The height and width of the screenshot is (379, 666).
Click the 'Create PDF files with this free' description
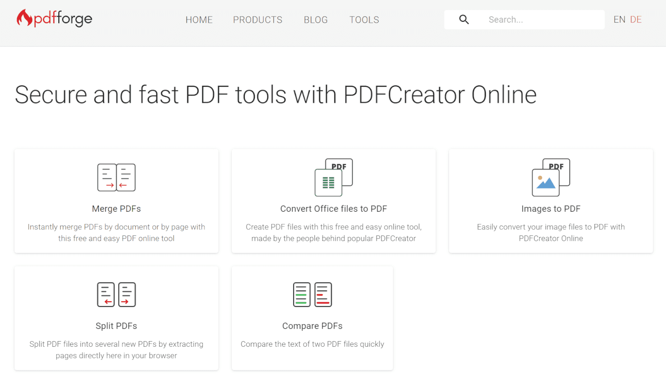334,233
